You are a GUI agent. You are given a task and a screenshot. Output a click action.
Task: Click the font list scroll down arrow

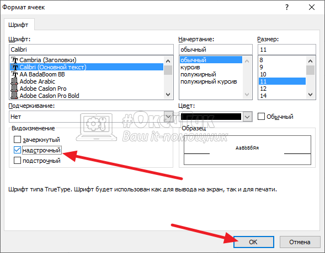(x=168, y=95)
